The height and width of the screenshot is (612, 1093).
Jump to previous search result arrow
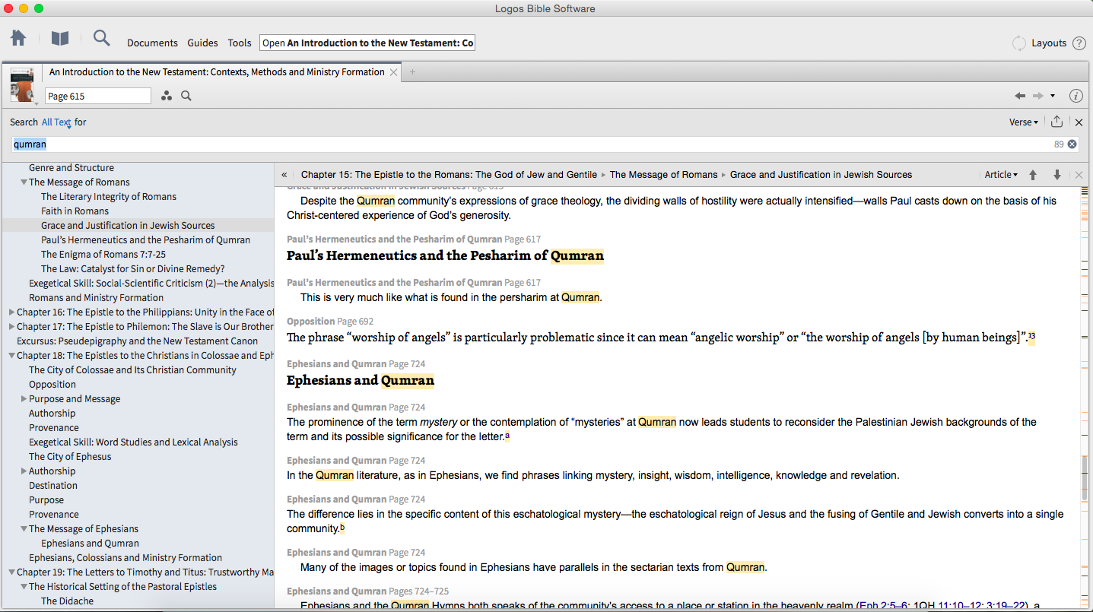[x=1033, y=175]
